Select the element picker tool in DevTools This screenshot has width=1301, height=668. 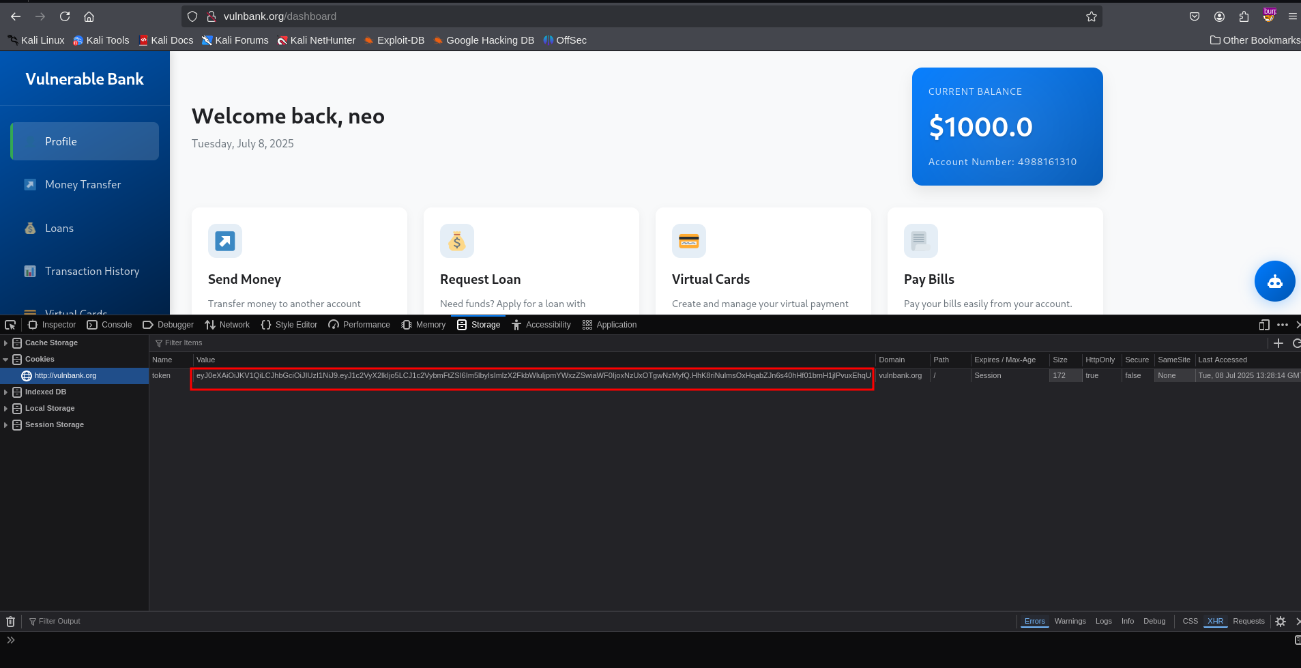click(10, 324)
